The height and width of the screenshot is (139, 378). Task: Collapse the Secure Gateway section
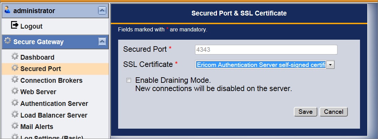[x=102, y=42]
